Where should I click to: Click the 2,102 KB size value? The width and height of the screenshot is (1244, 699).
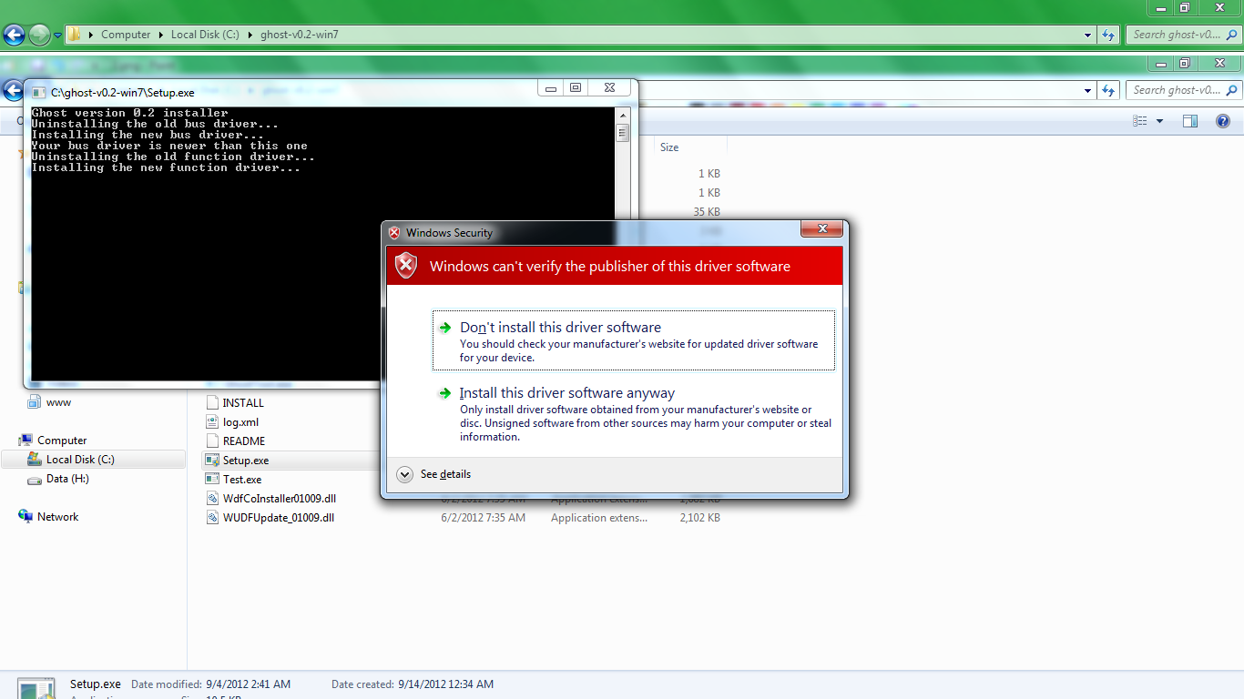[x=699, y=518]
